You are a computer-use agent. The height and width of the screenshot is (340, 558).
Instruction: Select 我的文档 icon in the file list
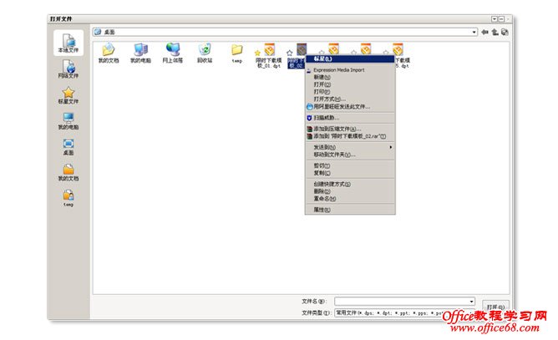click(109, 53)
